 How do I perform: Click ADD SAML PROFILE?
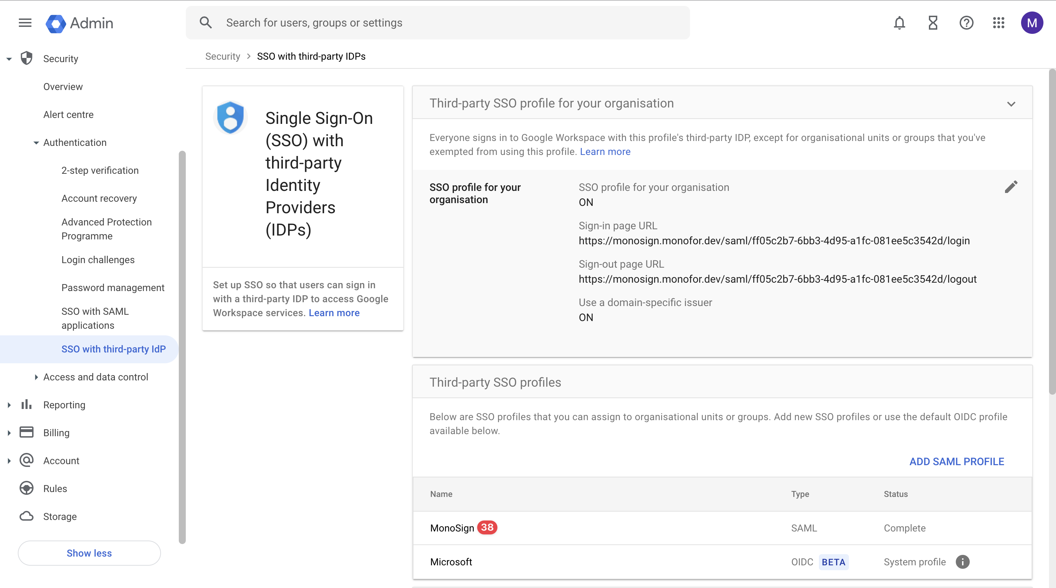(956, 461)
